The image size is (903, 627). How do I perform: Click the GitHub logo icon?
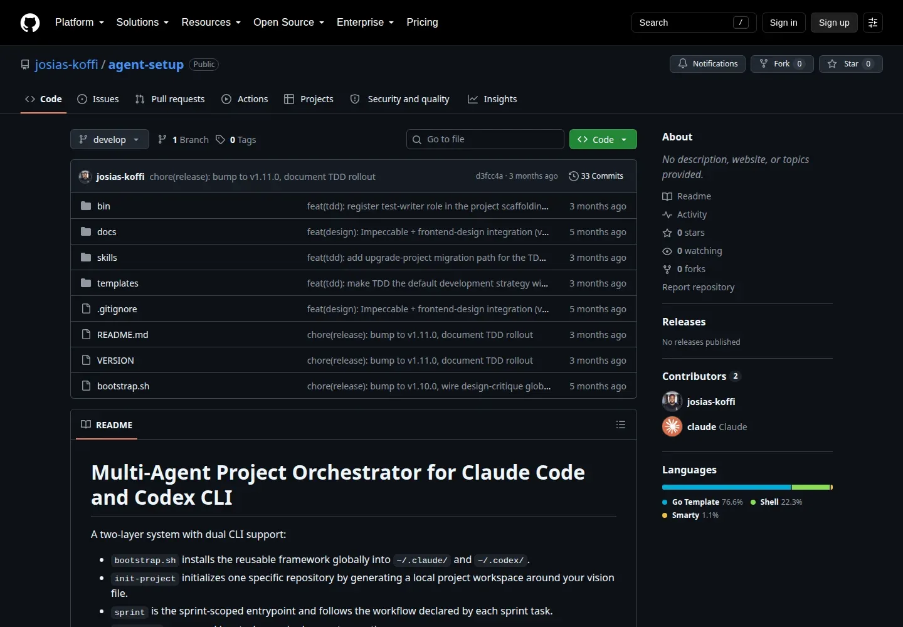pos(30,23)
